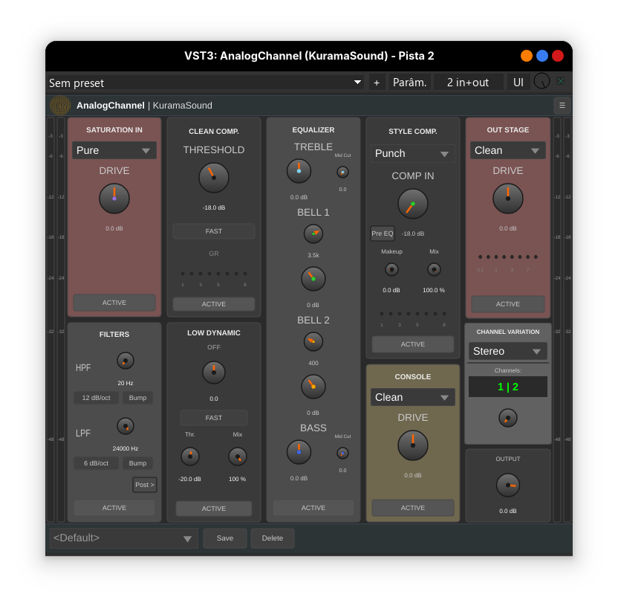This screenshot has height=606, width=618.
Task: Open the Stereo channel variation dropdown
Action: 507,351
